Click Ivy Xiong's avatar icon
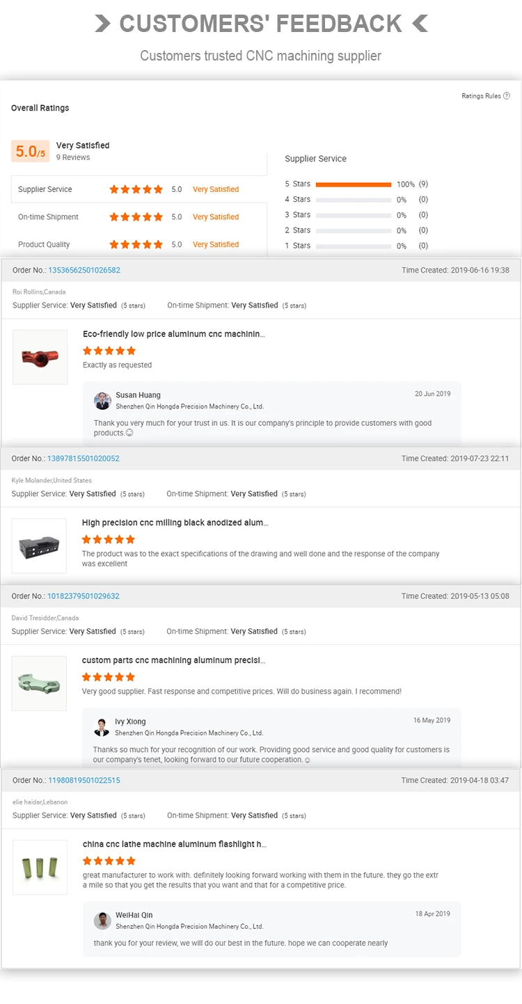 tap(102, 727)
